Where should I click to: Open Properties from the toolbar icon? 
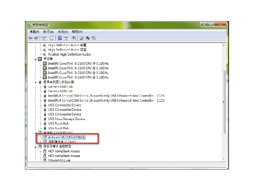point(52,38)
